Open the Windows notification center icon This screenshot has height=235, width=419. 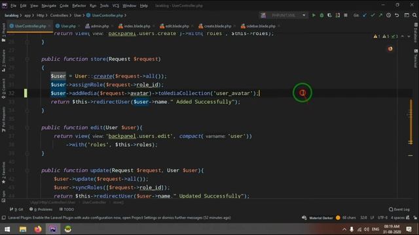[x=409, y=229]
